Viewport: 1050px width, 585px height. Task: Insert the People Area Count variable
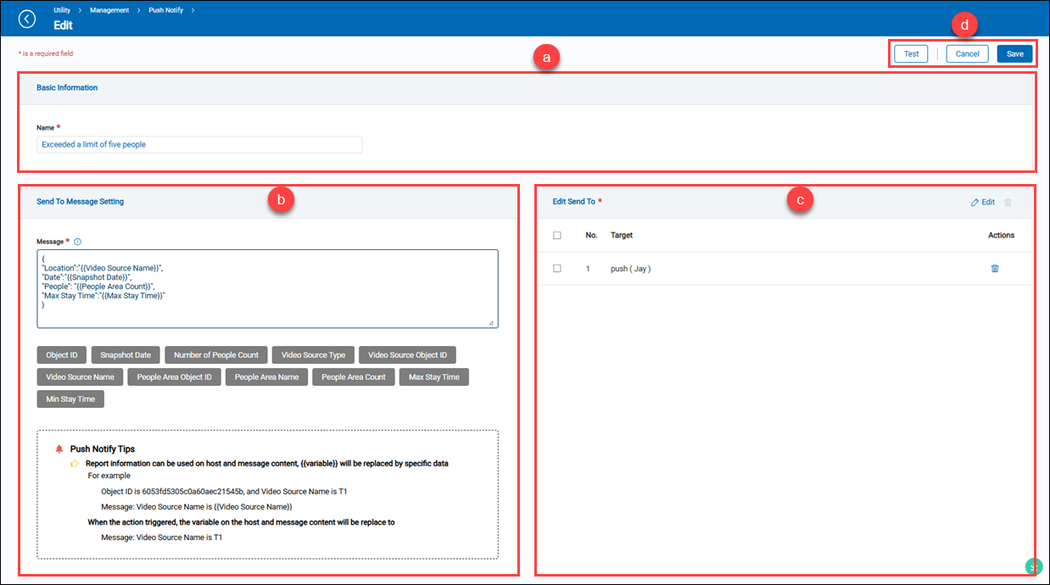(352, 377)
